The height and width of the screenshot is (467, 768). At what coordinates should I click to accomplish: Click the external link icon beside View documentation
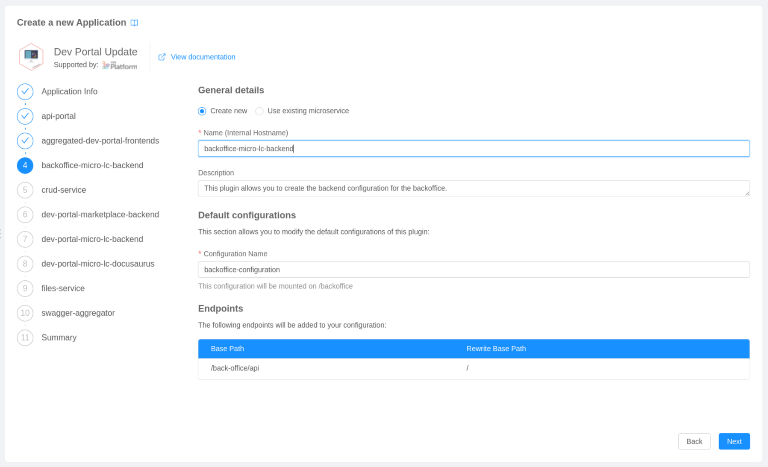coord(162,57)
